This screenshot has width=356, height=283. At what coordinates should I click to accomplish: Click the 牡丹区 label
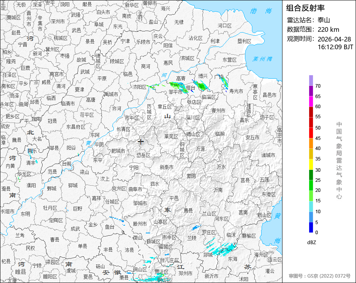[x=50, y=208]
